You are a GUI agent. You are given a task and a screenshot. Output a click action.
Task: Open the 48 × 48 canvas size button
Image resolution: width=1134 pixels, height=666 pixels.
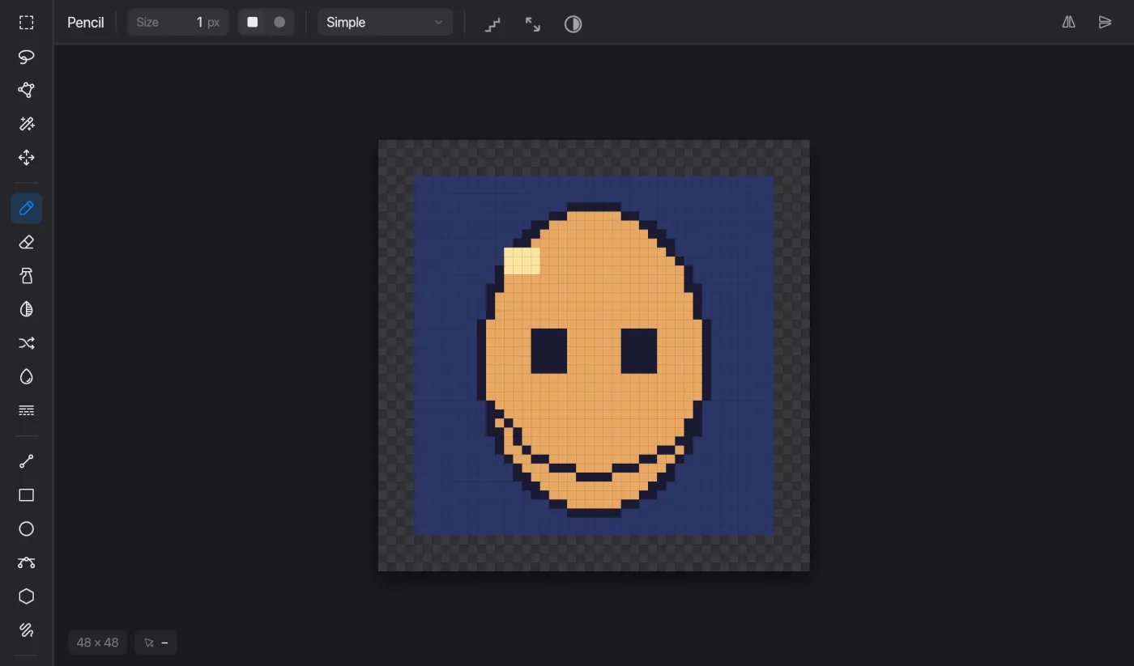click(x=97, y=643)
